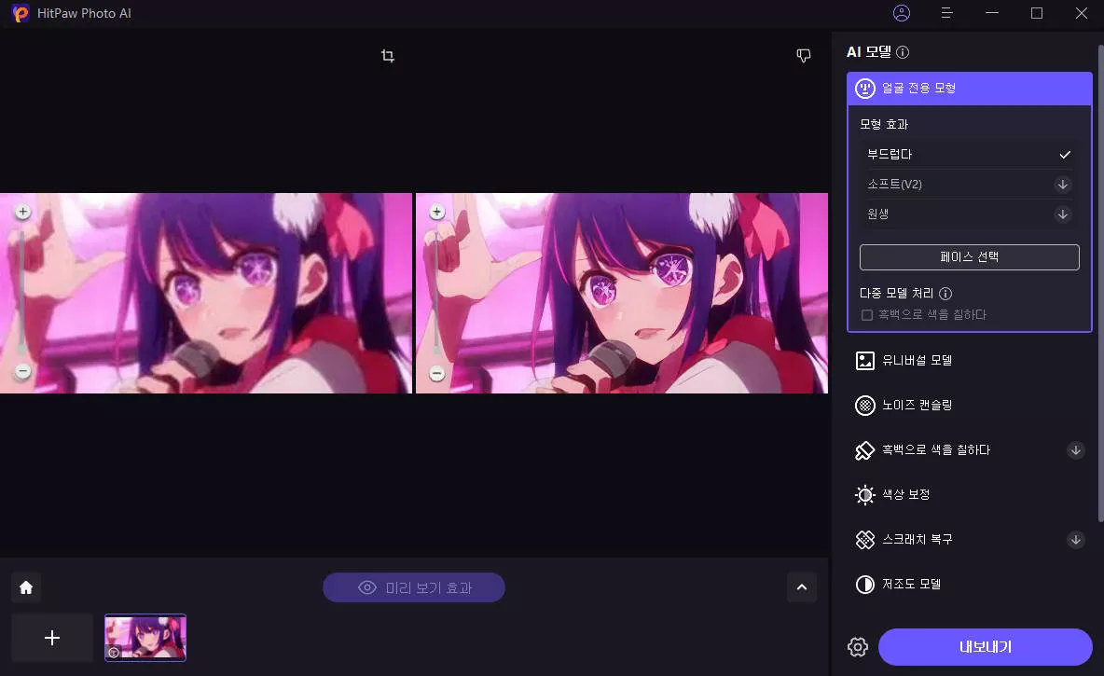Collapse the bottom thumbnail panel chevron

(x=802, y=587)
